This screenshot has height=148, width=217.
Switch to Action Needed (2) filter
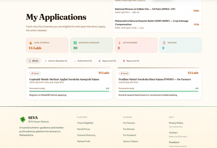pos(56,61)
